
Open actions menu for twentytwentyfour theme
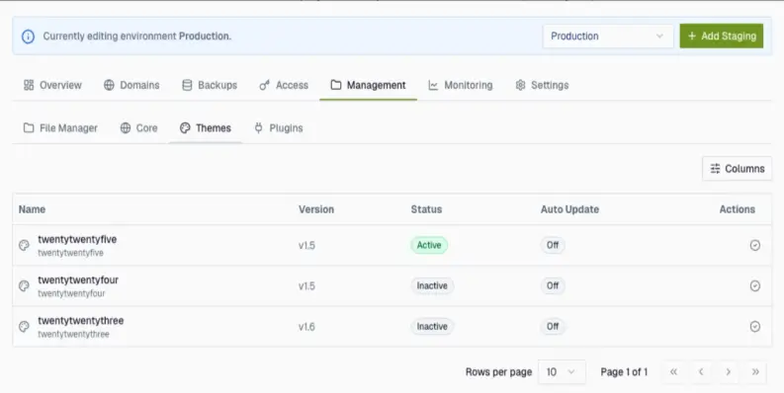tap(755, 286)
